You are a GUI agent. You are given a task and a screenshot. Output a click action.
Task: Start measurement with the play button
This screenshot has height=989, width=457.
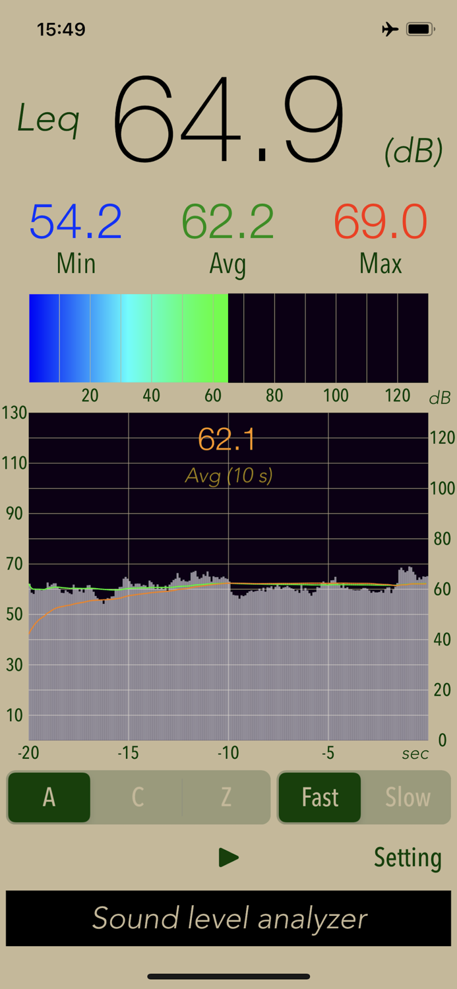coord(228,857)
